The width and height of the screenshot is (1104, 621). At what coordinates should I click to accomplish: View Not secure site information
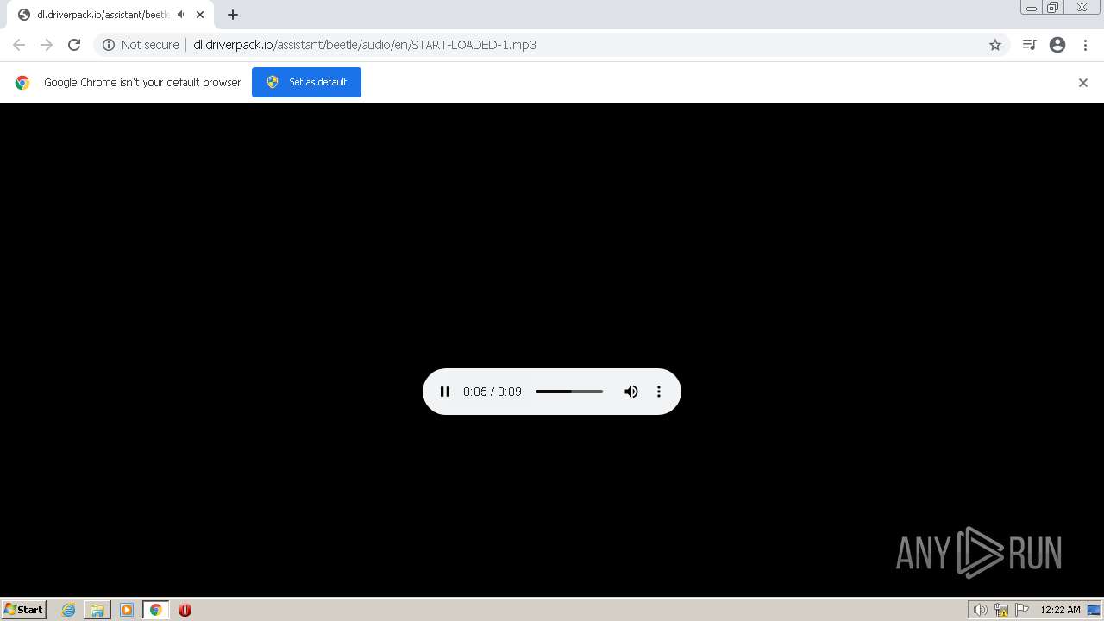141,45
